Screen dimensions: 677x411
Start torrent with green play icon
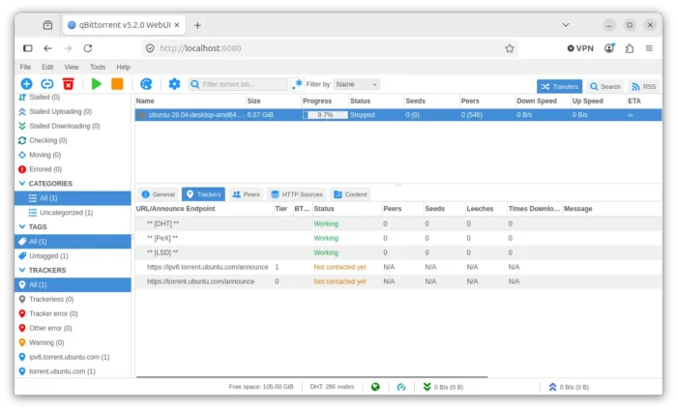(x=97, y=84)
